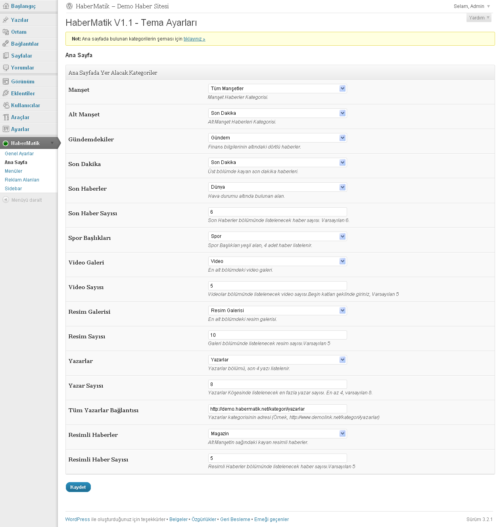Expand the Selam, Admin user menu arrow

pyautogui.click(x=488, y=6)
